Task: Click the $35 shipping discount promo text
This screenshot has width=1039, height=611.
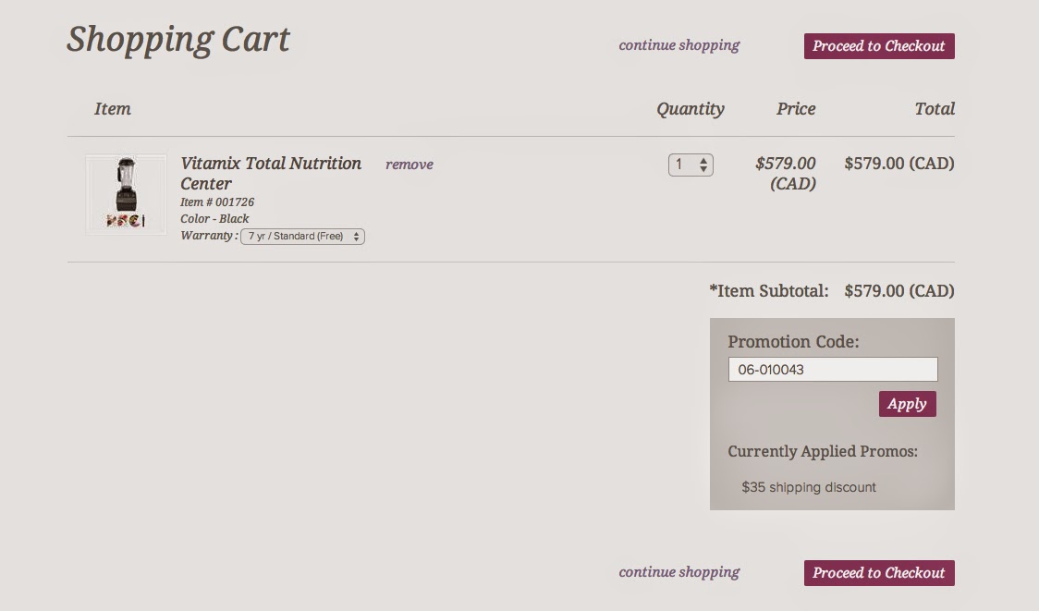Action: coord(809,487)
